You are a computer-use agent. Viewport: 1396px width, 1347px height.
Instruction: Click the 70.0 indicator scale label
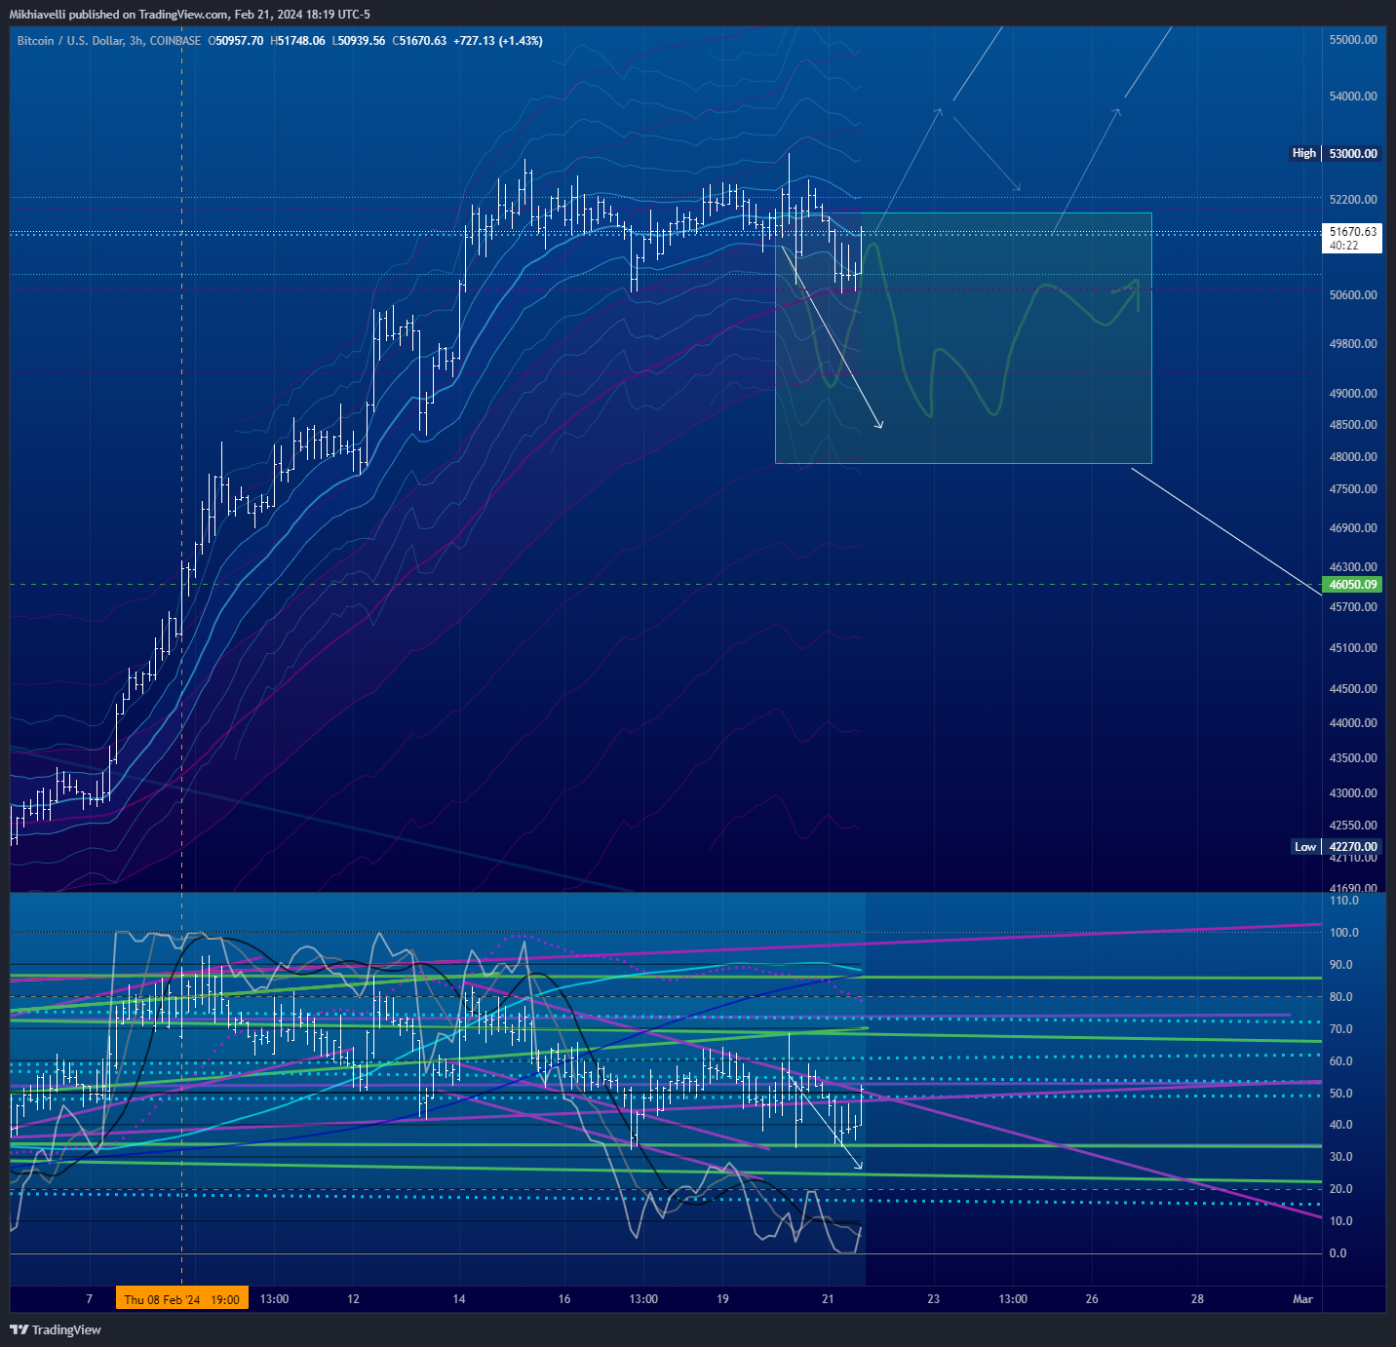click(x=1341, y=1029)
